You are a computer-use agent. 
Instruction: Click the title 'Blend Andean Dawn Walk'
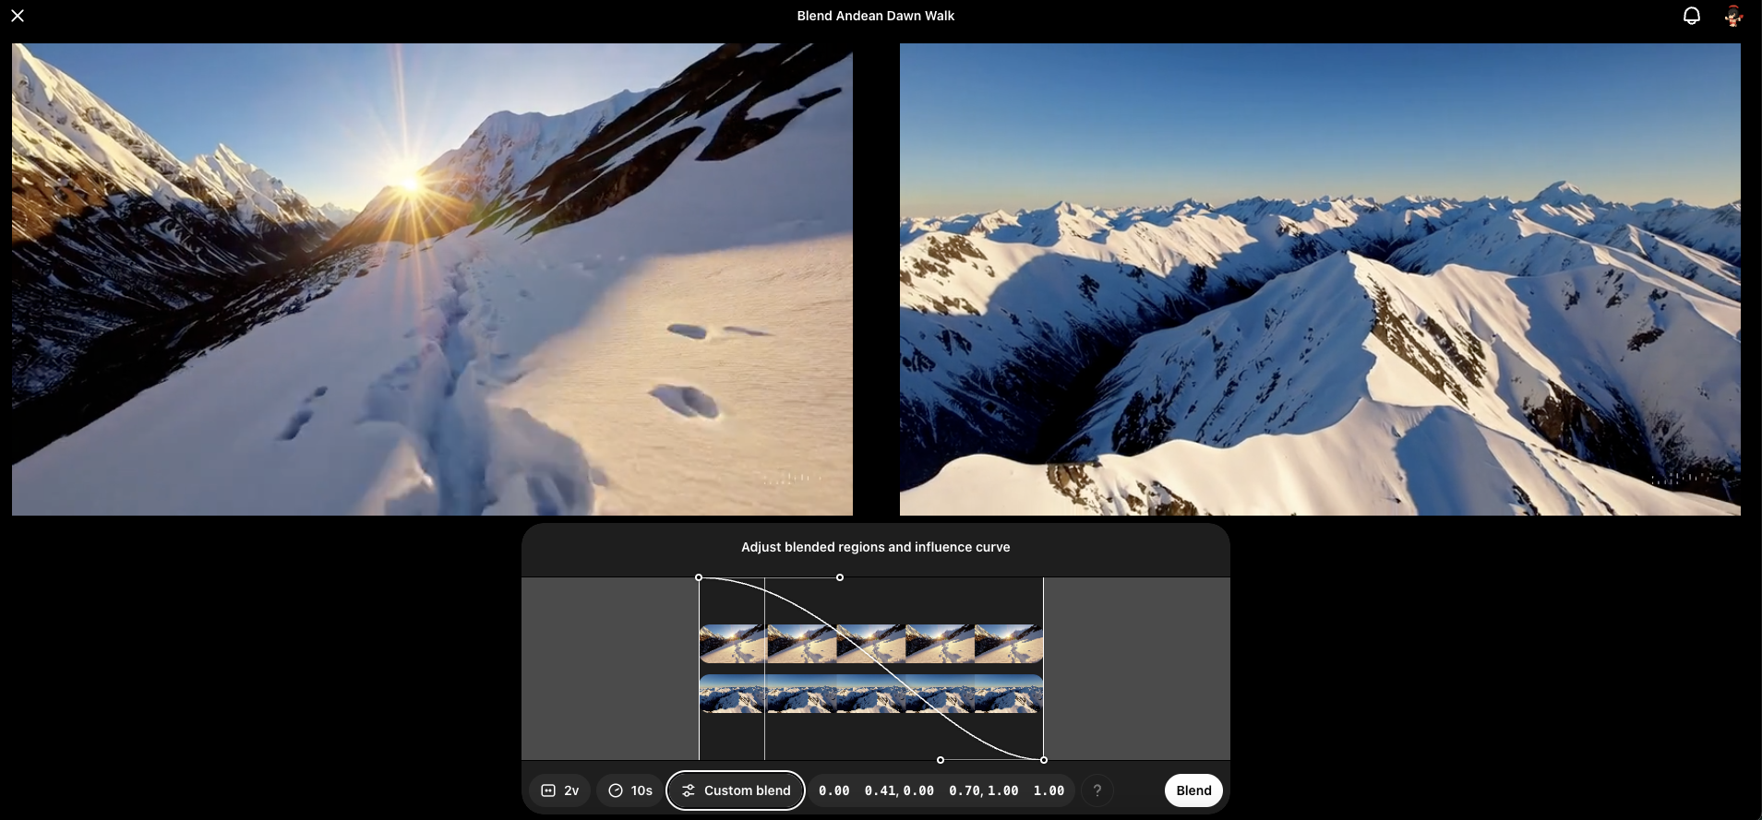(875, 16)
